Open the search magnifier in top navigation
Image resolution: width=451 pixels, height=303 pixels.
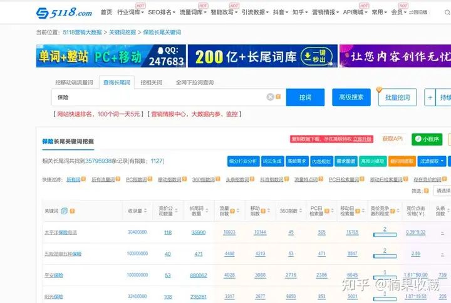coord(447,12)
